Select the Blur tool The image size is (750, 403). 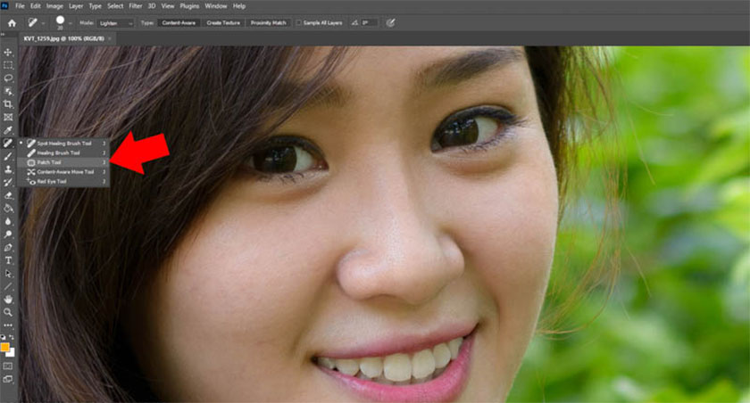8,221
